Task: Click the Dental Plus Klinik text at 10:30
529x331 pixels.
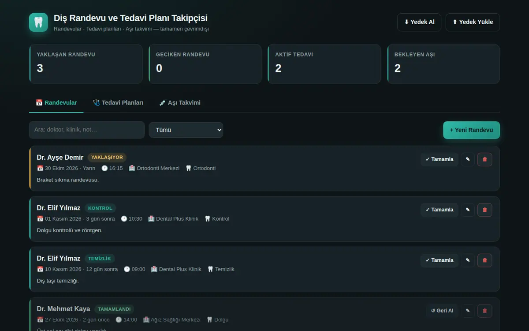Action: 177,218
